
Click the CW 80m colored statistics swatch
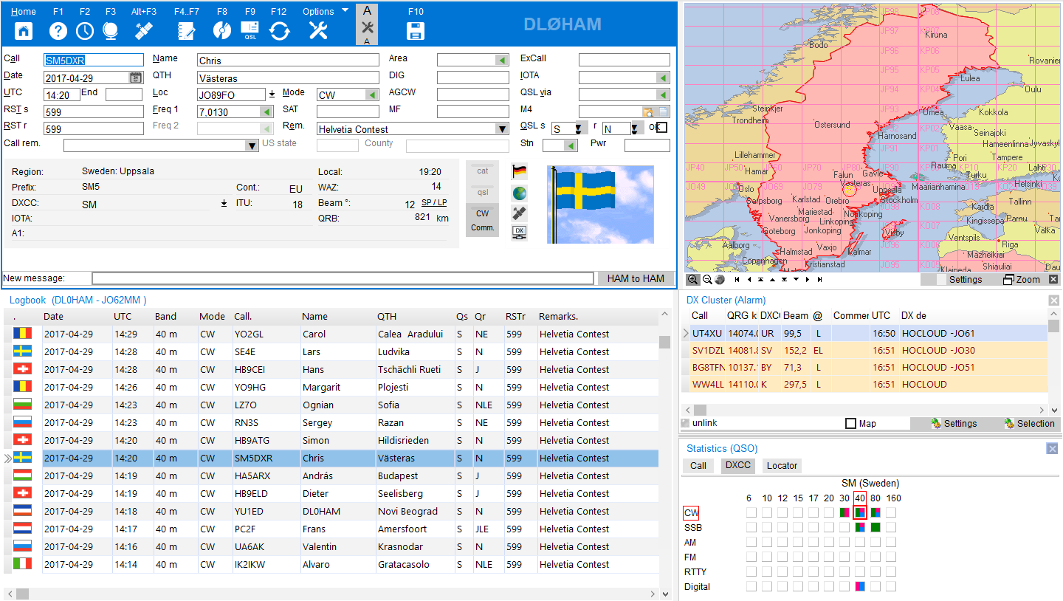coord(875,512)
